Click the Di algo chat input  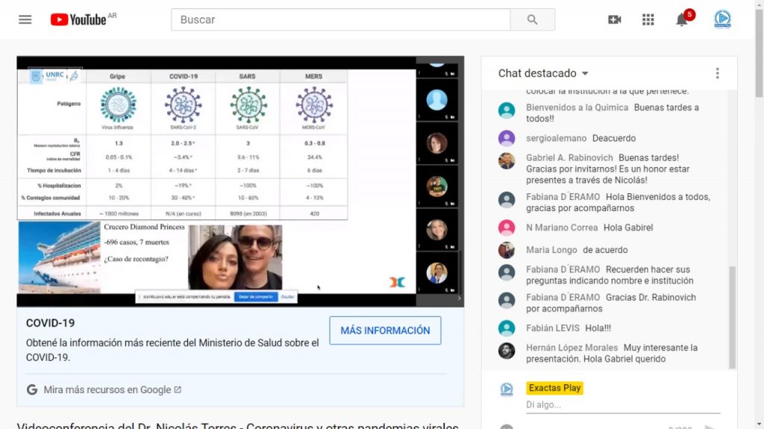[x=623, y=404]
